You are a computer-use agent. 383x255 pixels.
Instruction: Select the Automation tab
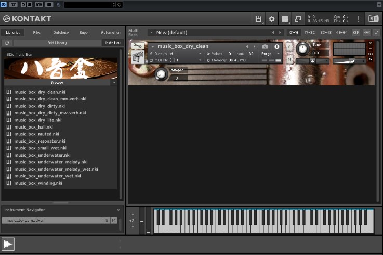(x=110, y=33)
